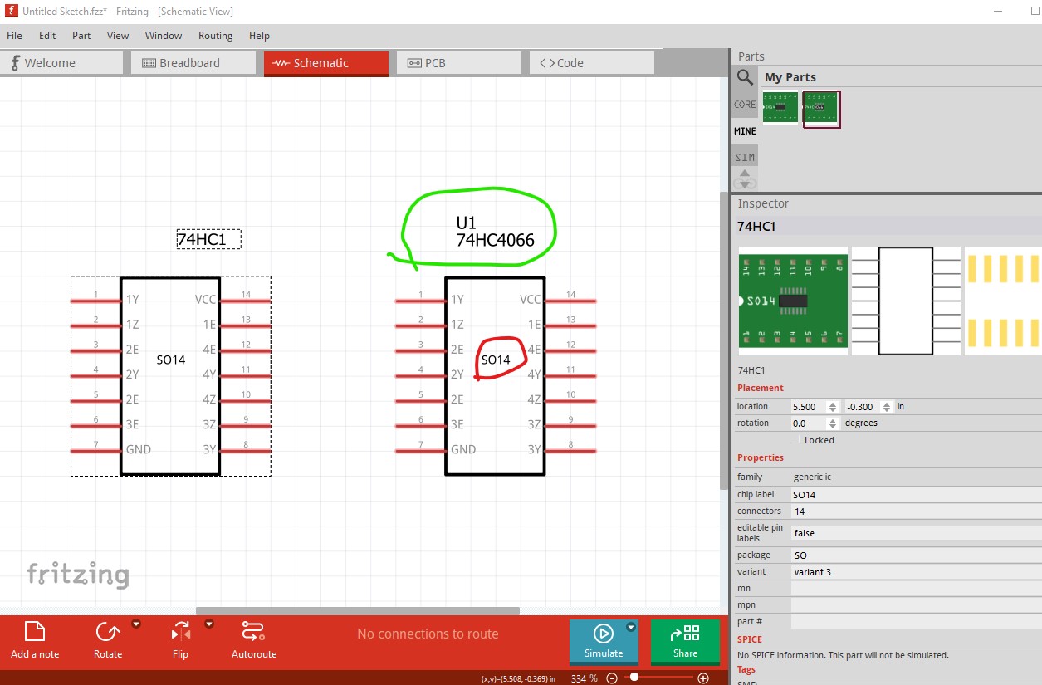Image resolution: width=1042 pixels, height=685 pixels.
Task: Click the location Y field -0.300
Action: click(x=863, y=407)
